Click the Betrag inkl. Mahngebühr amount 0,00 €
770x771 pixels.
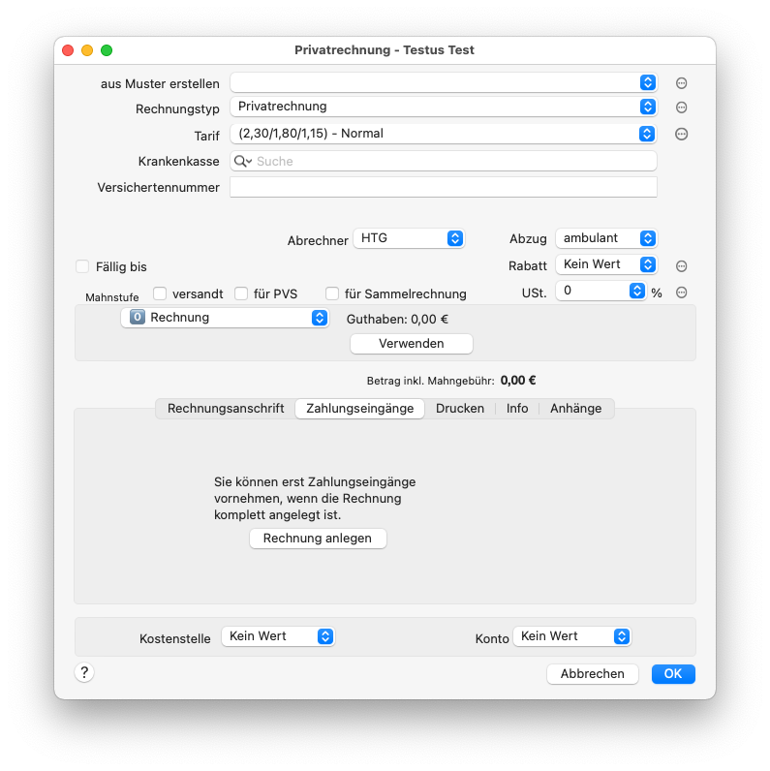pos(518,381)
